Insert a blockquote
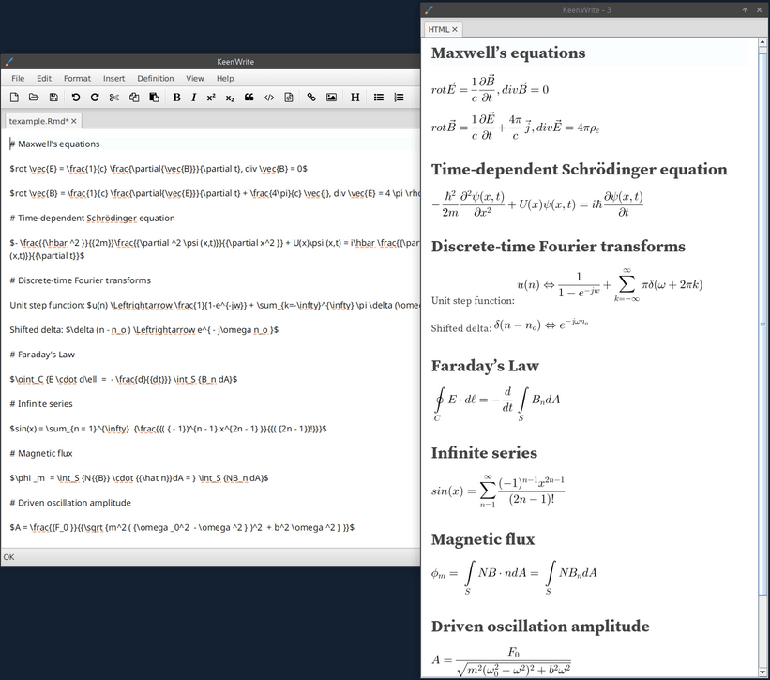This screenshot has width=770, height=680. pos(249,98)
